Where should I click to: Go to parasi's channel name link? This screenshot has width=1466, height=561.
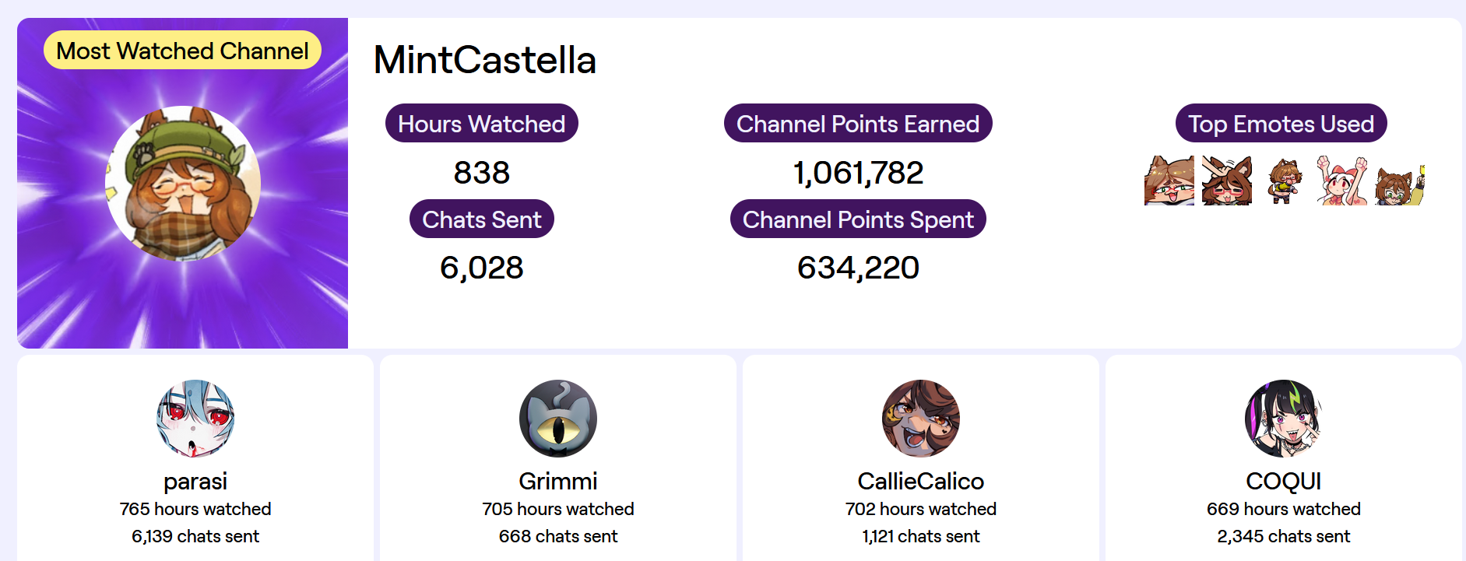click(x=195, y=481)
